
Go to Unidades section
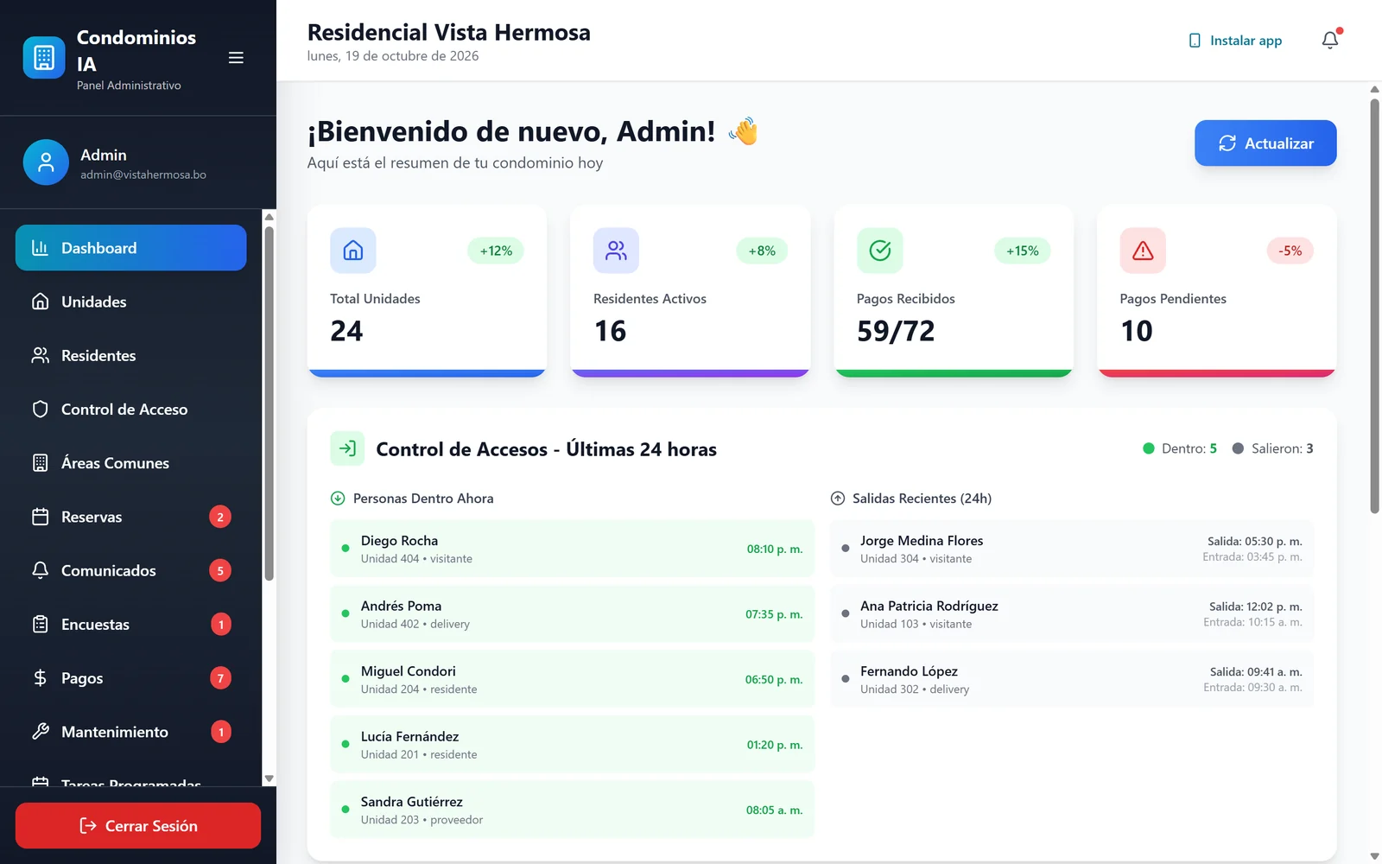130,302
